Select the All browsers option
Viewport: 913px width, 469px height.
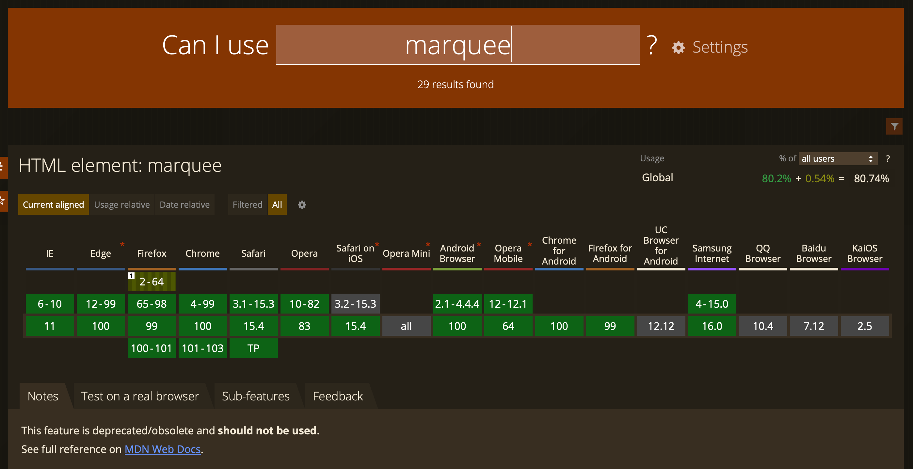coord(277,204)
